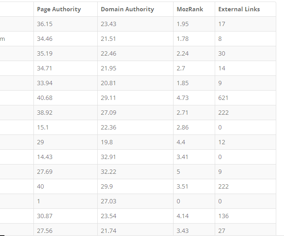284x236 pixels.
Task: Click the External Links value 17
Action: click(x=222, y=24)
